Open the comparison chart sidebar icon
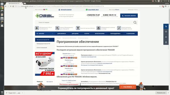The width and height of the screenshot is (170, 95). tap(166, 37)
